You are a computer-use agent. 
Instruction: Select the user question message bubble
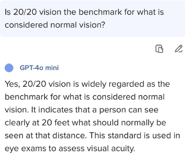[92, 18]
